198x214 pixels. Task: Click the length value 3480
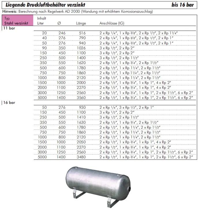tap(81, 157)
